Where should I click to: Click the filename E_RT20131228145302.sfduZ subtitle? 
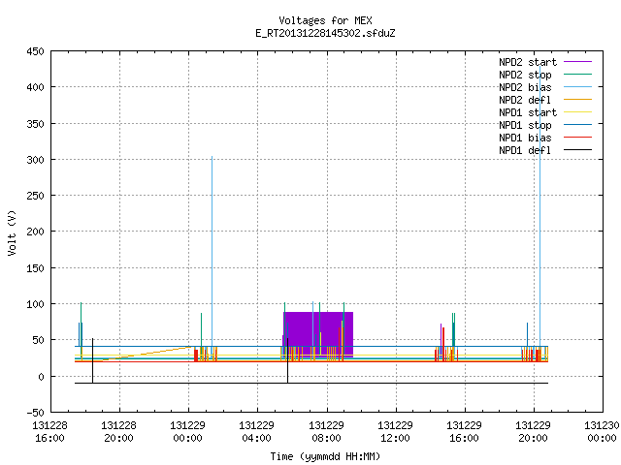(x=325, y=33)
